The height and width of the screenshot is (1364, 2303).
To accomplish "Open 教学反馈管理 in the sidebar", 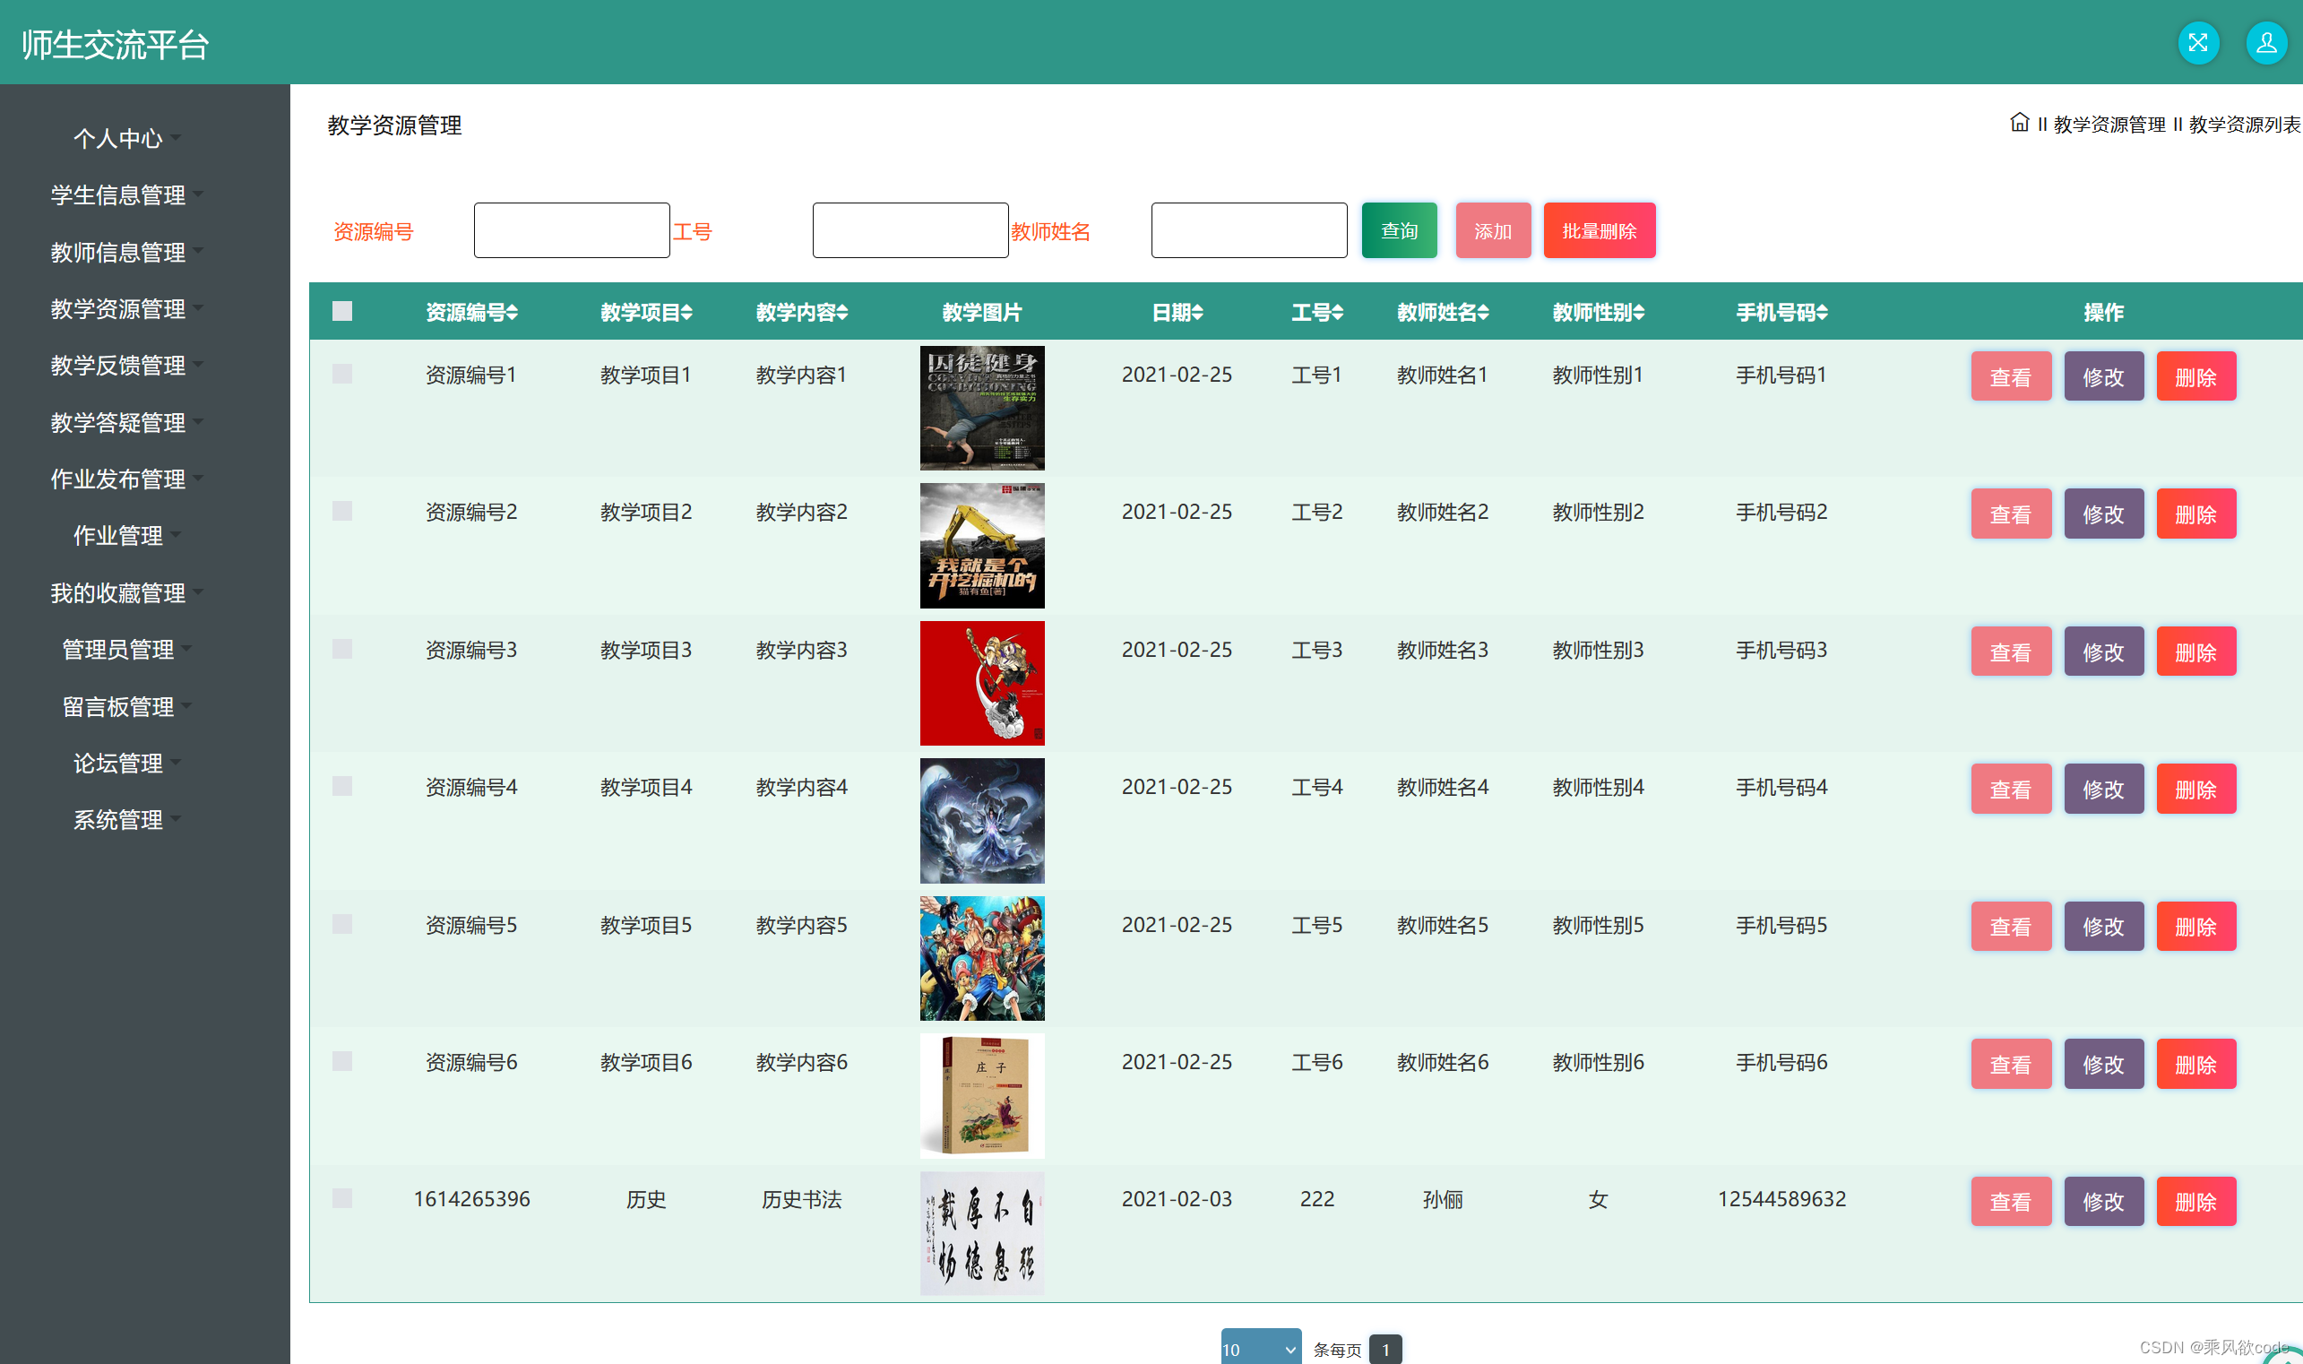I will point(118,366).
